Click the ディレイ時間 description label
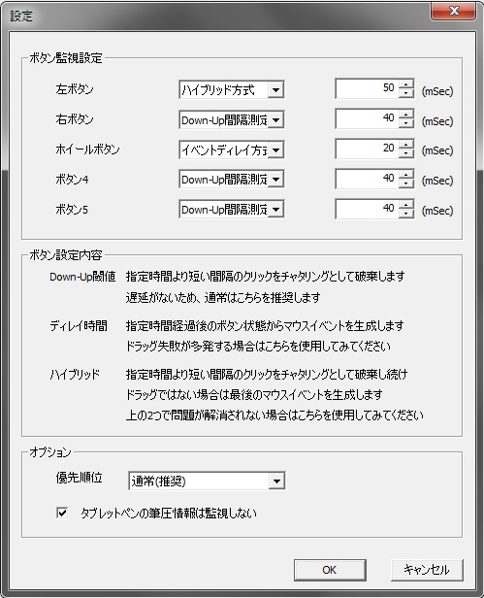This screenshot has width=484, height=598. point(79,326)
